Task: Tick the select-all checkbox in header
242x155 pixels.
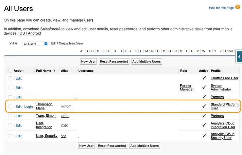Action: pos(10,71)
